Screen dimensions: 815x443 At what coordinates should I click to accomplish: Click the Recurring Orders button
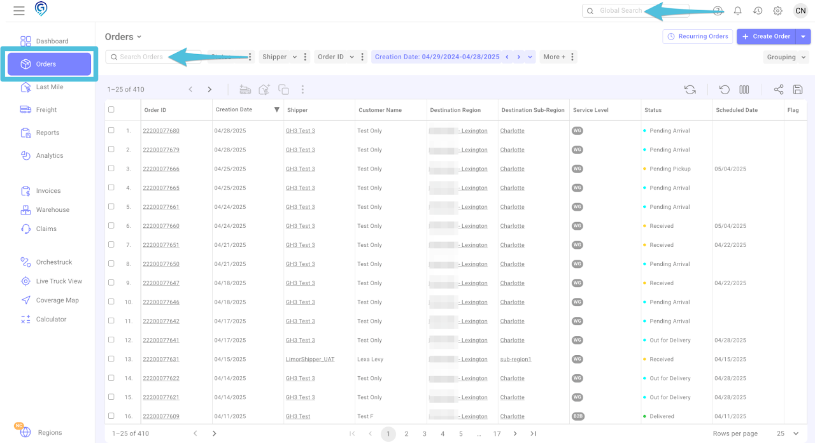tap(698, 37)
